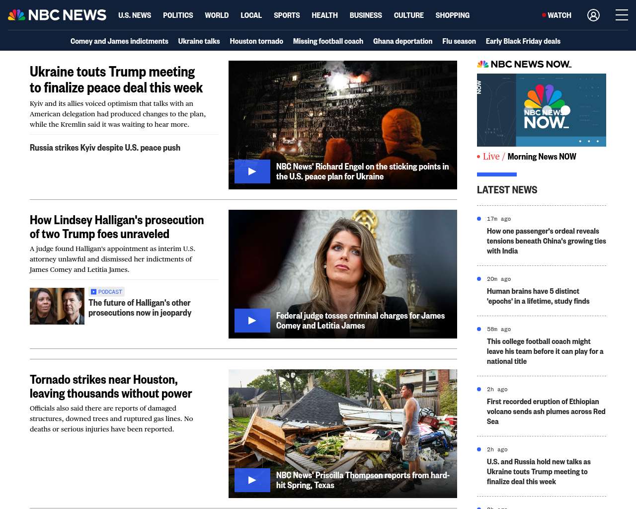Click the 58m ago timestamp
This screenshot has width=636, height=509.
(x=499, y=329)
